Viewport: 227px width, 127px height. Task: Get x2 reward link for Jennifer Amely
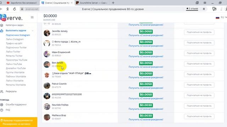pos(146,35)
